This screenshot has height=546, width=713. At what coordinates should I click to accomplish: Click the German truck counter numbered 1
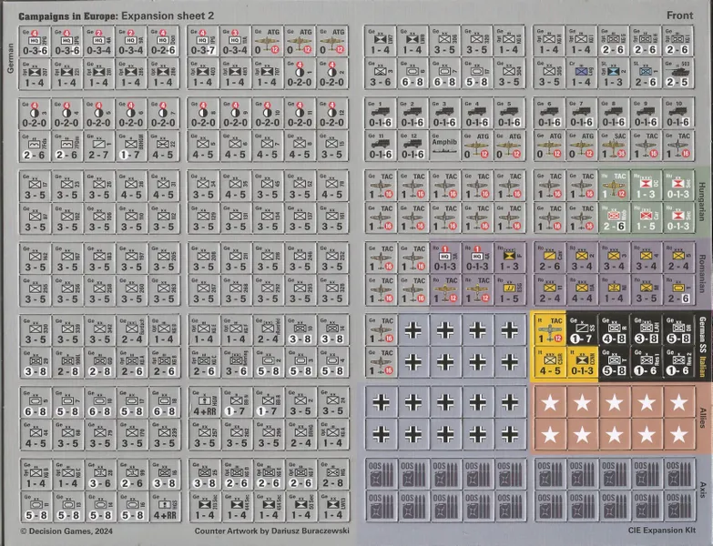pos(382,113)
